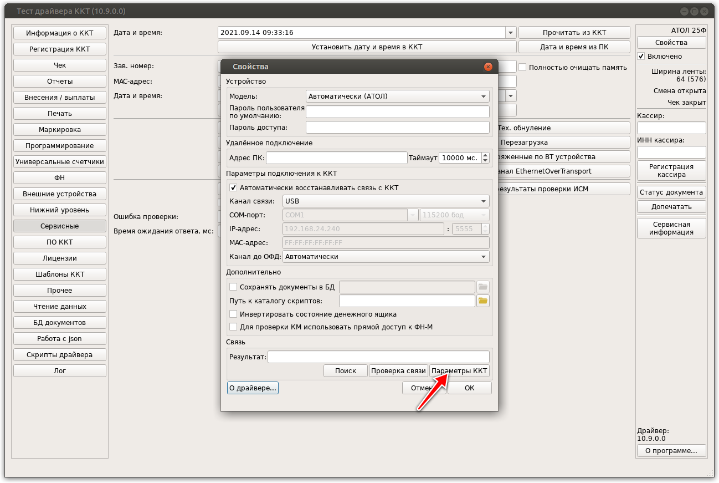Focus the Путь к каталогу скриптов field
This screenshot has height=483, width=719.
(x=407, y=301)
